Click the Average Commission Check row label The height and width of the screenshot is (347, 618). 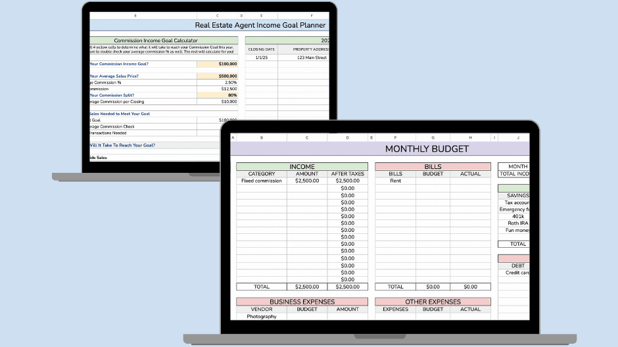[x=112, y=127]
